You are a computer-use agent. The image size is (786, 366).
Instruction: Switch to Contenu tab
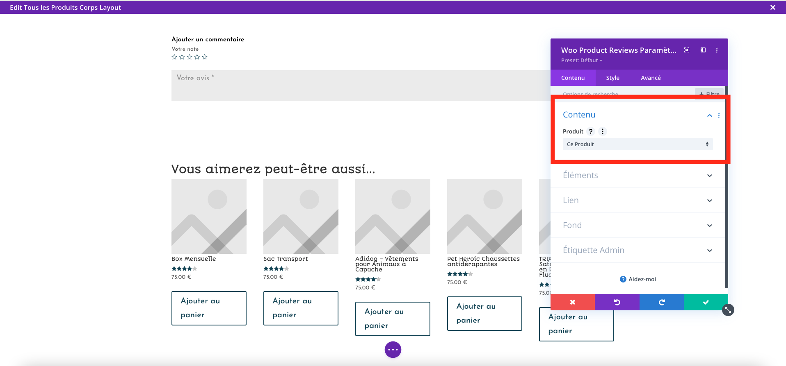(x=573, y=78)
